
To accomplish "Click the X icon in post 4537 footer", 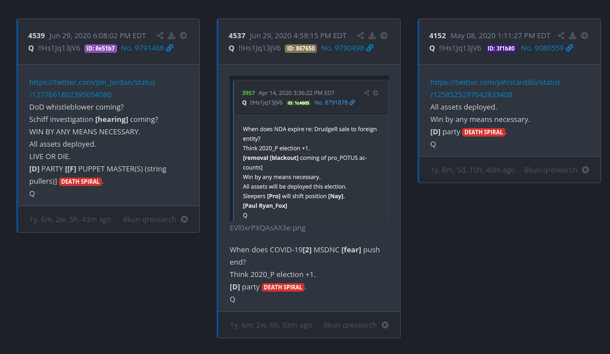I will (385, 325).
